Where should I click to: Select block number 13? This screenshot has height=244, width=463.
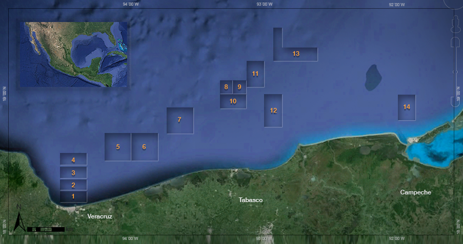pos(296,54)
